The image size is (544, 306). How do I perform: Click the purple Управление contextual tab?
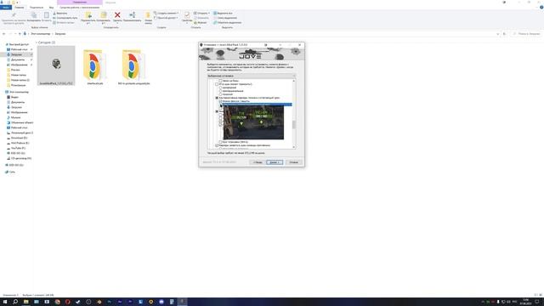tap(79, 3)
